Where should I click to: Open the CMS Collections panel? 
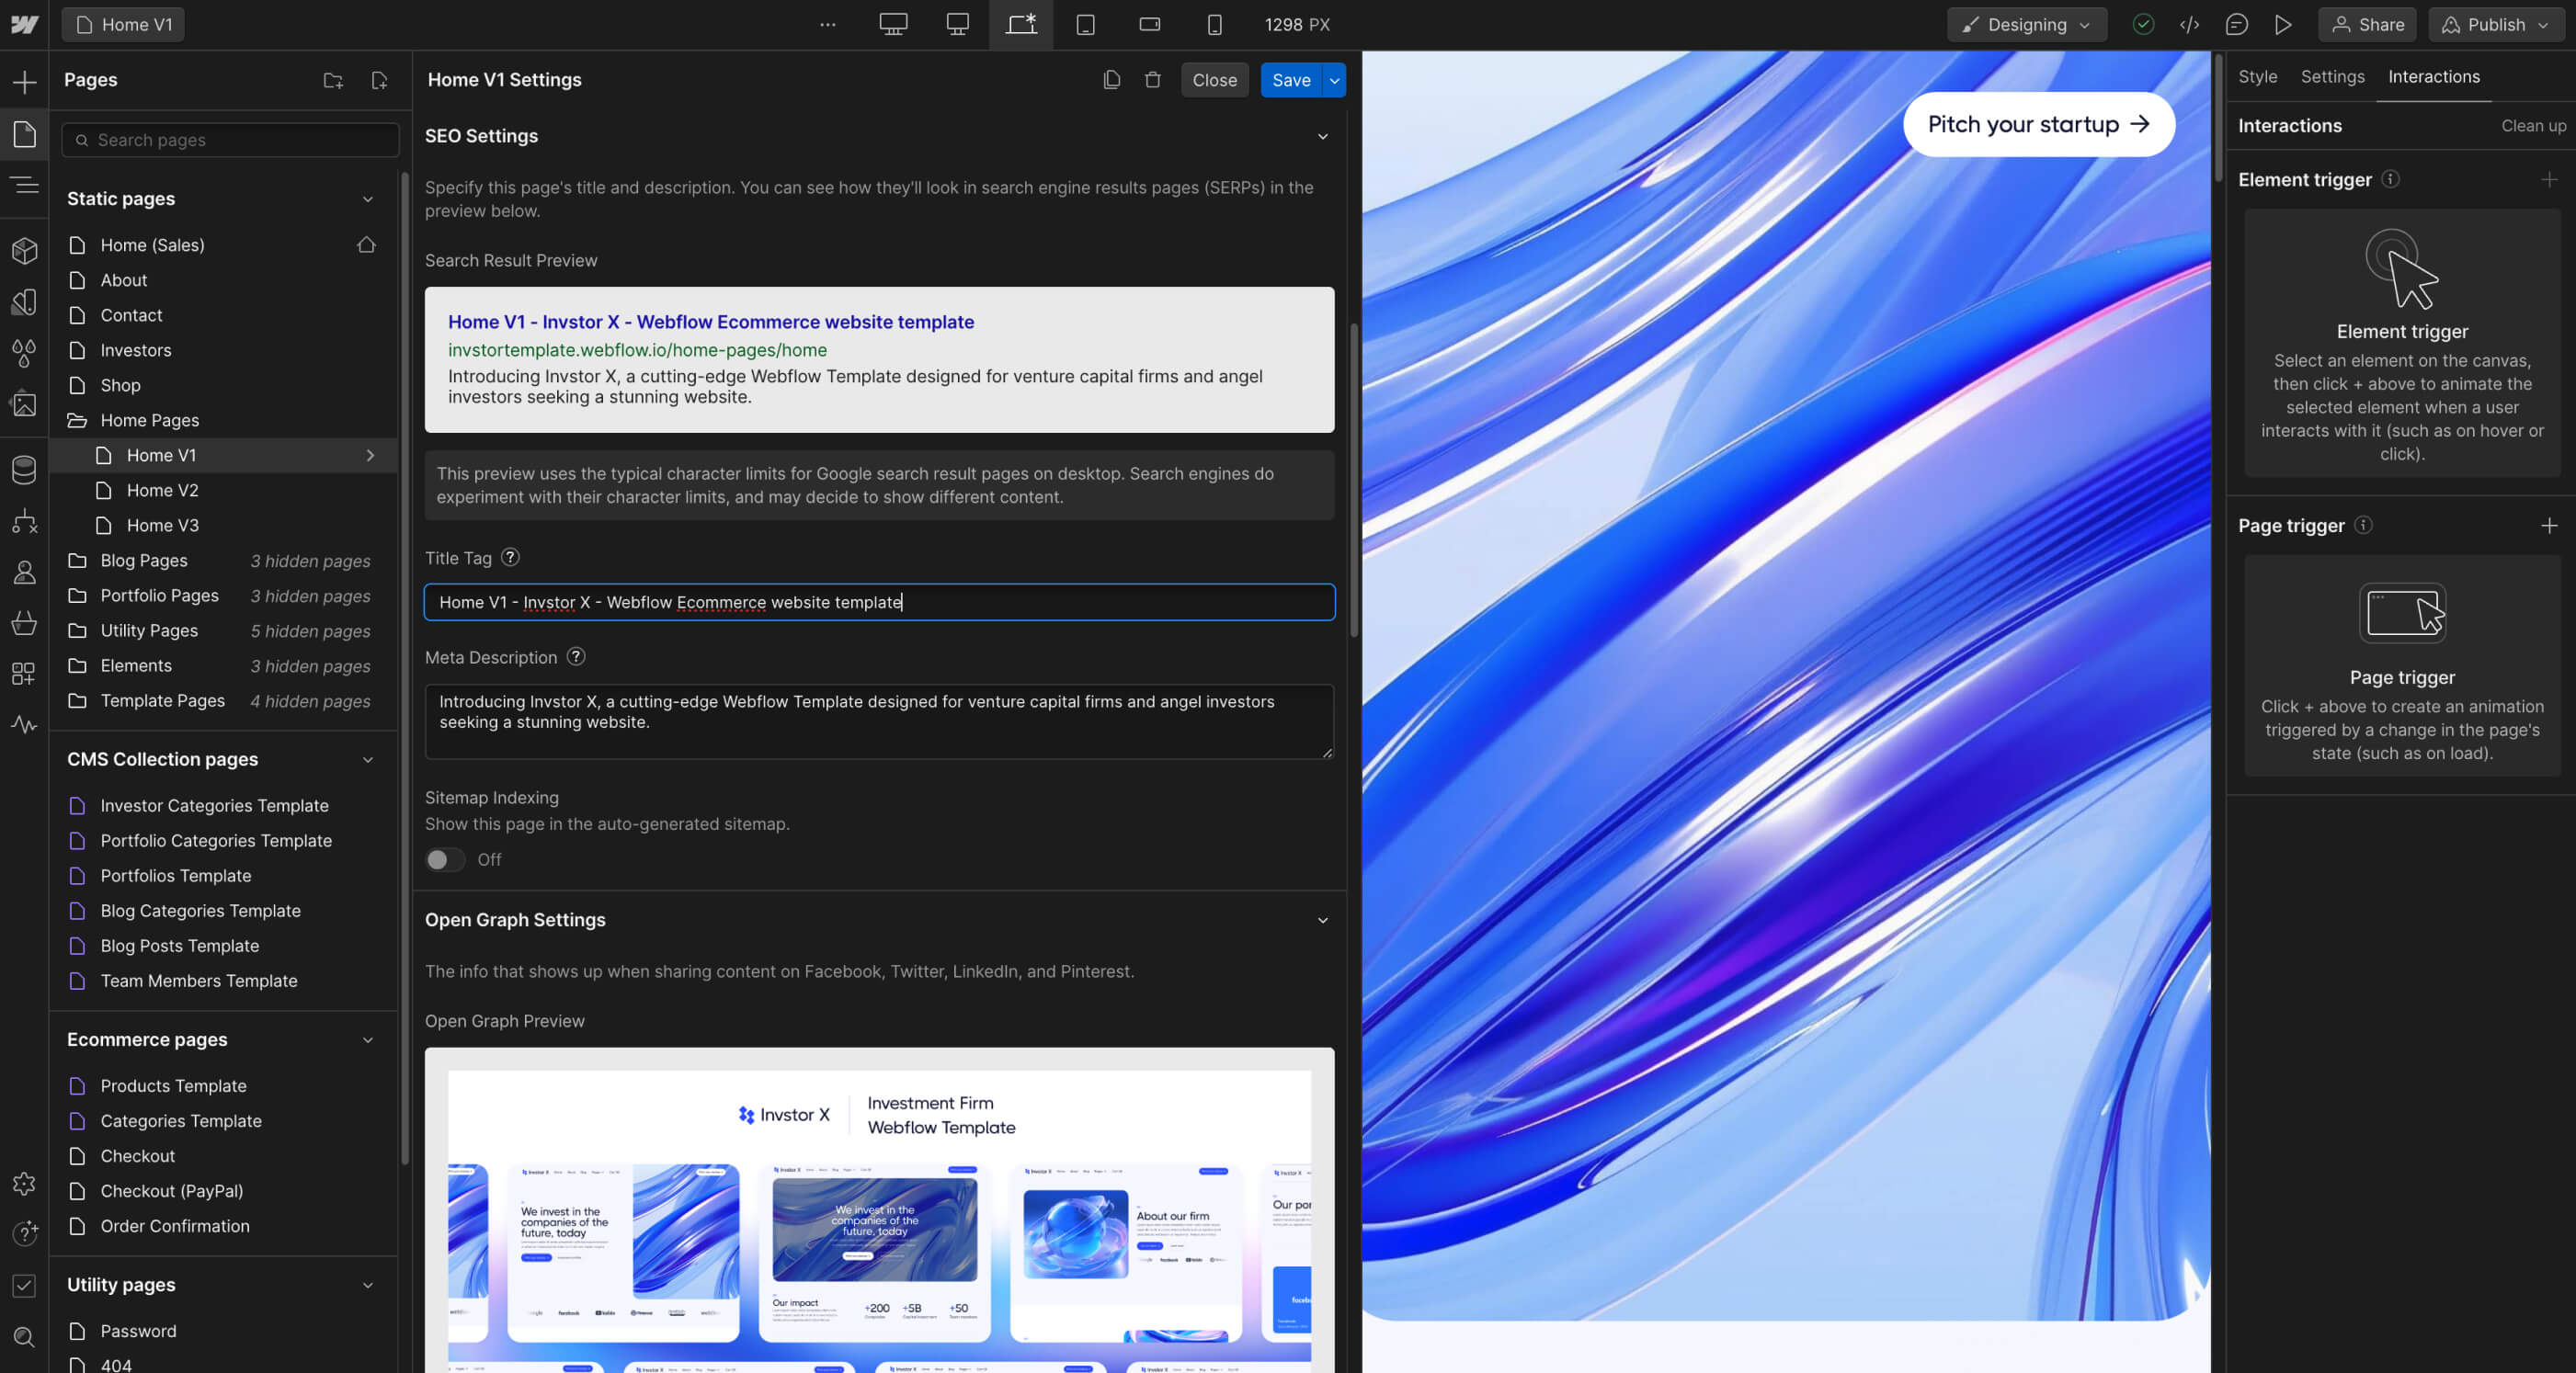[x=24, y=469]
